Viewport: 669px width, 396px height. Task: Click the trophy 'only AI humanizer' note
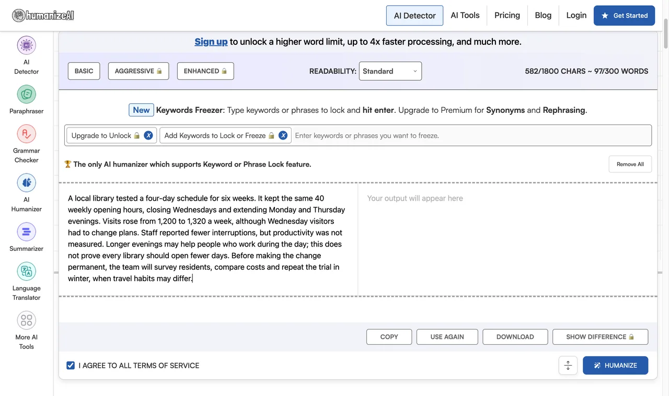188,164
